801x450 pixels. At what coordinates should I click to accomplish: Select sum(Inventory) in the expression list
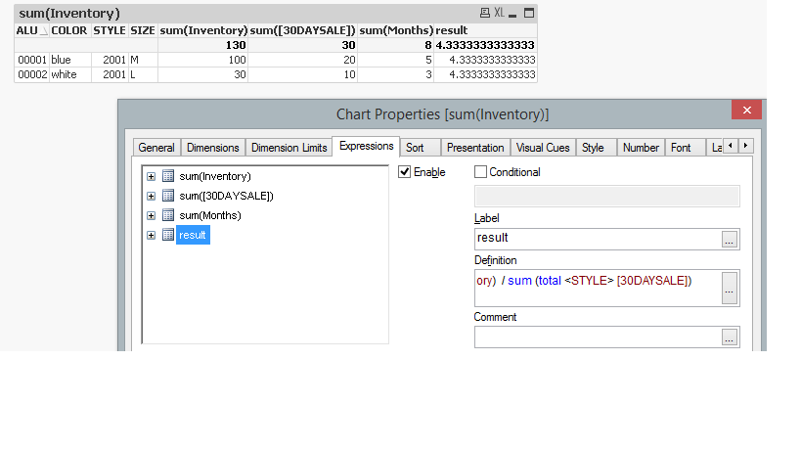tap(215, 176)
